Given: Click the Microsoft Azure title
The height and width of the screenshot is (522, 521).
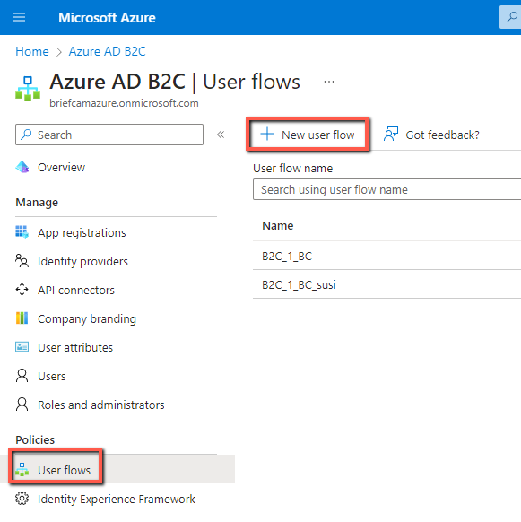Looking at the screenshot, I should (x=107, y=18).
